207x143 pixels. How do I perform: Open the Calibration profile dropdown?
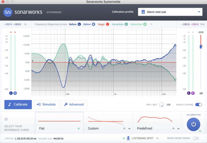170,12
